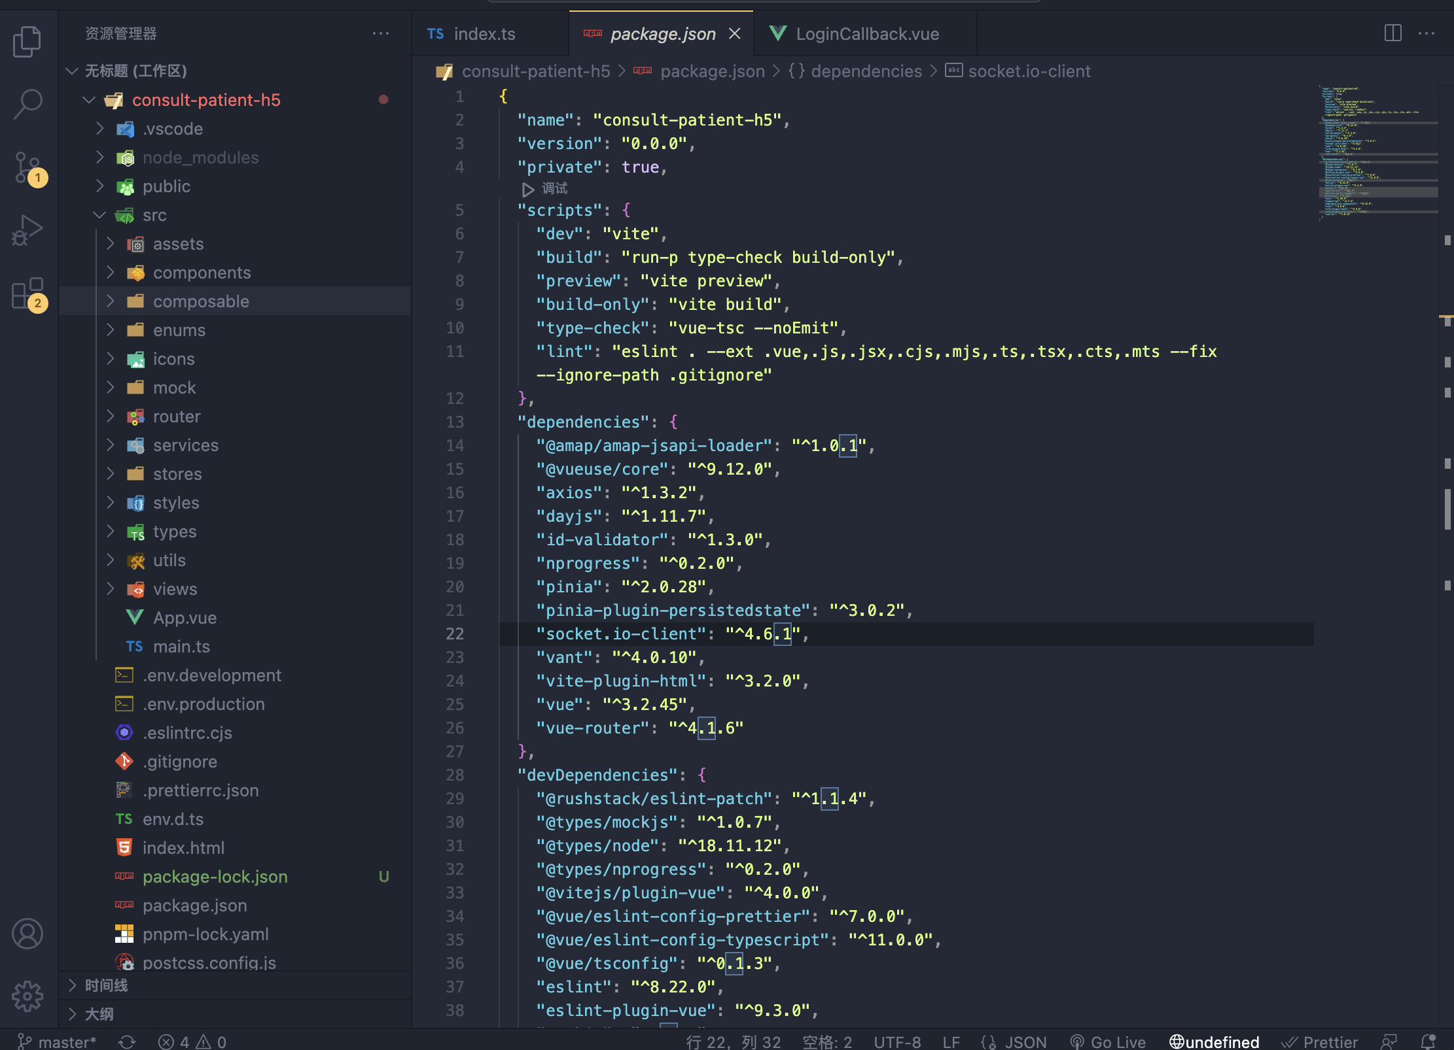Screen dimensions: 1454x1050
Task: Open Explorer panel more actions ellipsis
Action: (381, 33)
